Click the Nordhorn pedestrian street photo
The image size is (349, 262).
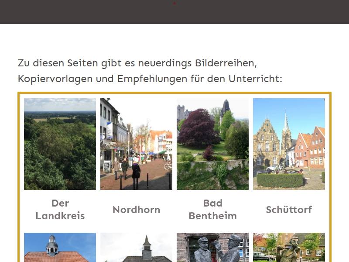pyautogui.click(x=136, y=144)
